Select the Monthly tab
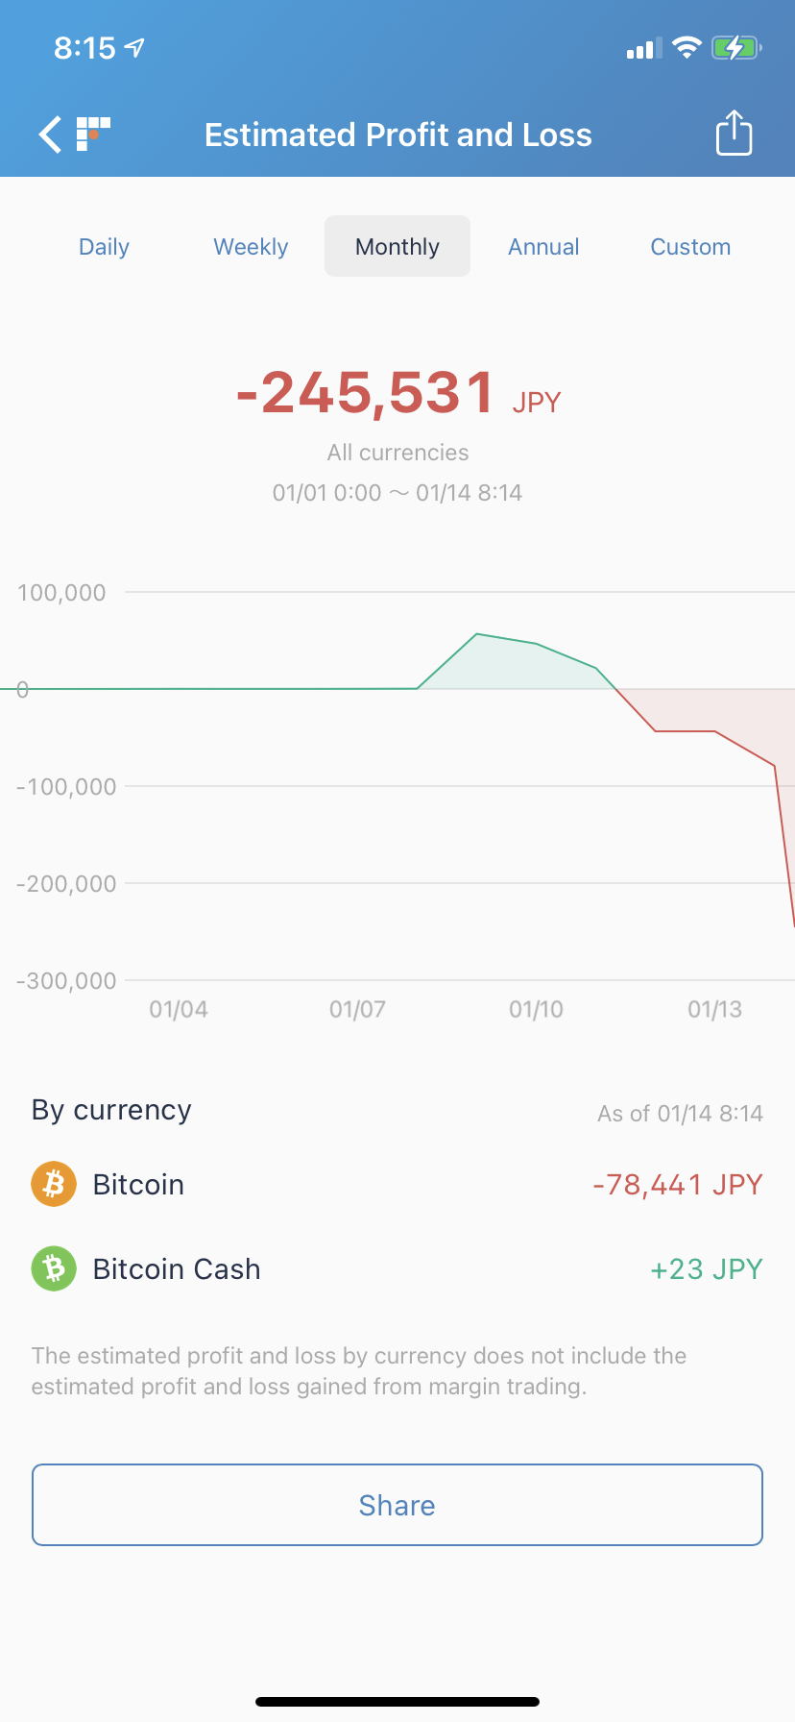This screenshot has height=1722, width=795. click(x=397, y=247)
